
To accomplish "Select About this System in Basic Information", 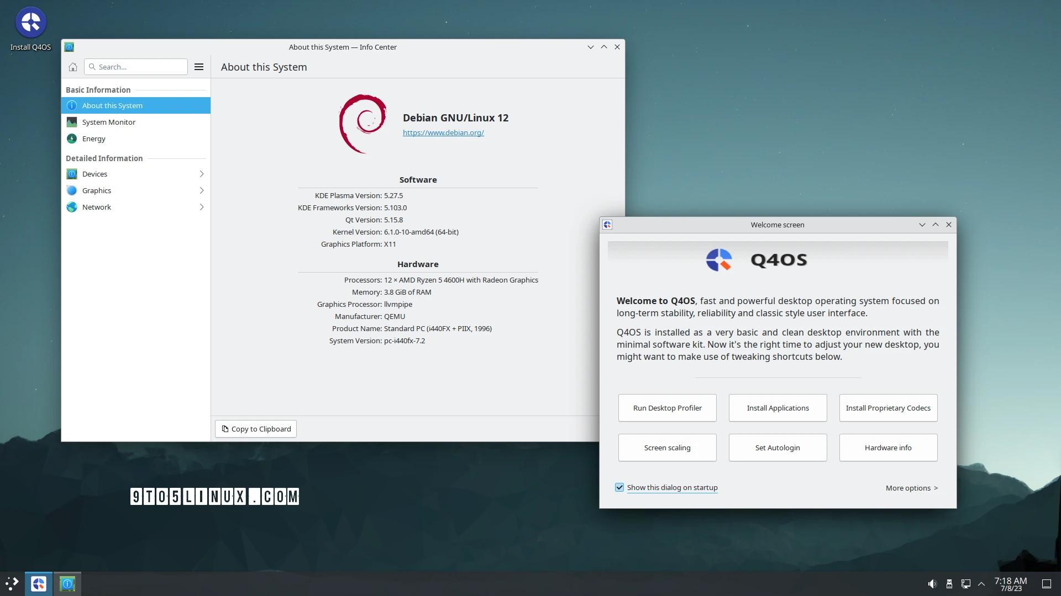I will [112, 105].
